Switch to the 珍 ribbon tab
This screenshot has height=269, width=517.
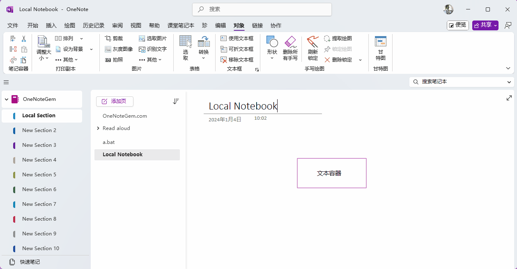(205, 25)
